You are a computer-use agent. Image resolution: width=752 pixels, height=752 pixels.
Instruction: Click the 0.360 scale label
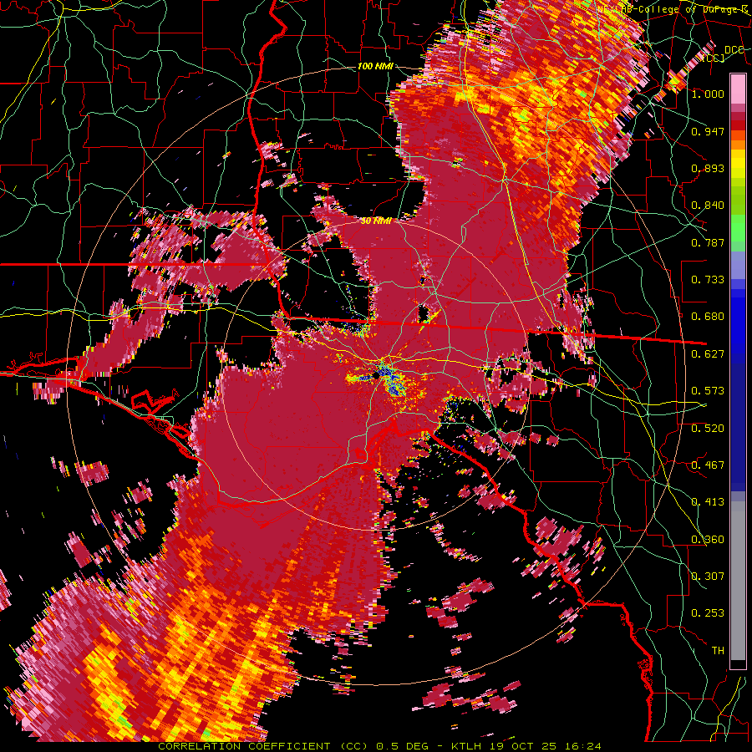pyautogui.click(x=708, y=539)
